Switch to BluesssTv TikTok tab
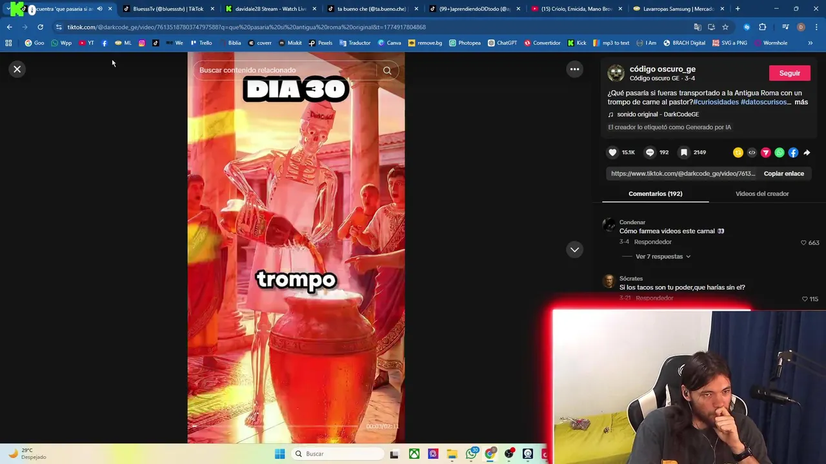The height and width of the screenshot is (464, 826). pos(168,9)
